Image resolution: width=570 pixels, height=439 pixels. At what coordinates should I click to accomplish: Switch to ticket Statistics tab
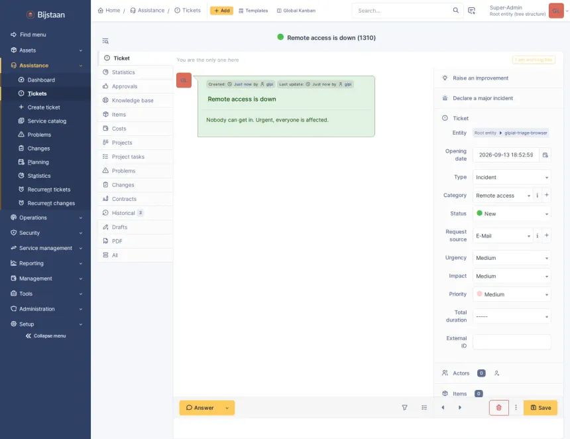[x=135, y=72]
